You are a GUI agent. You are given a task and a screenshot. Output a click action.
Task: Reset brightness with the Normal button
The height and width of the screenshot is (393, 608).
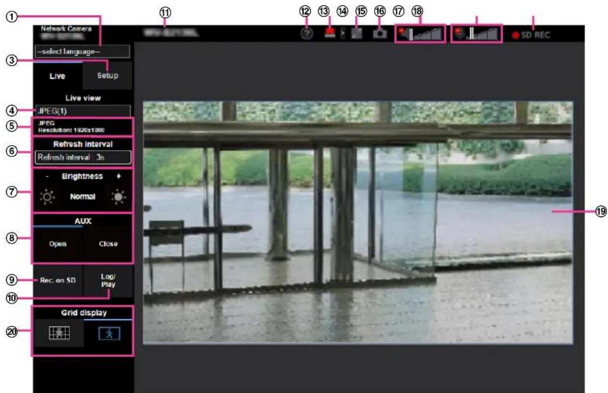82,196
